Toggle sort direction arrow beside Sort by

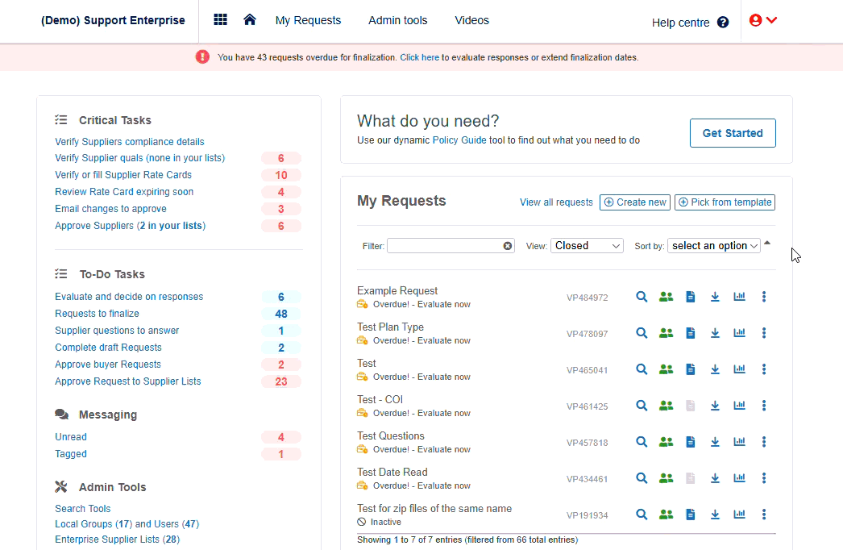coord(767,244)
